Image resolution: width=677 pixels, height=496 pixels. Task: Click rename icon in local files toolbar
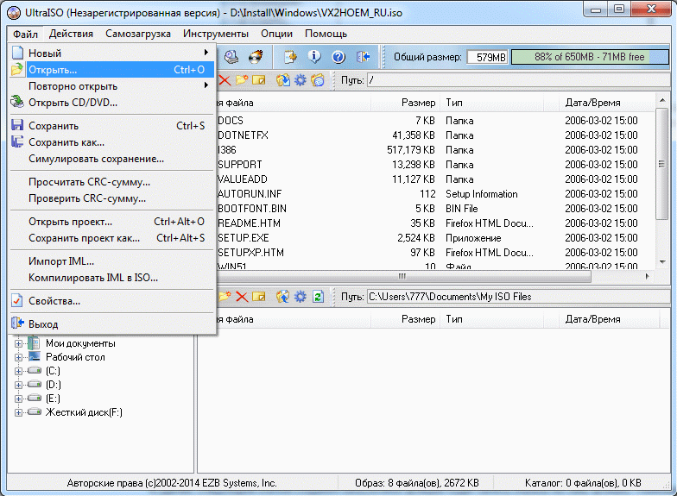tap(259, 297)
